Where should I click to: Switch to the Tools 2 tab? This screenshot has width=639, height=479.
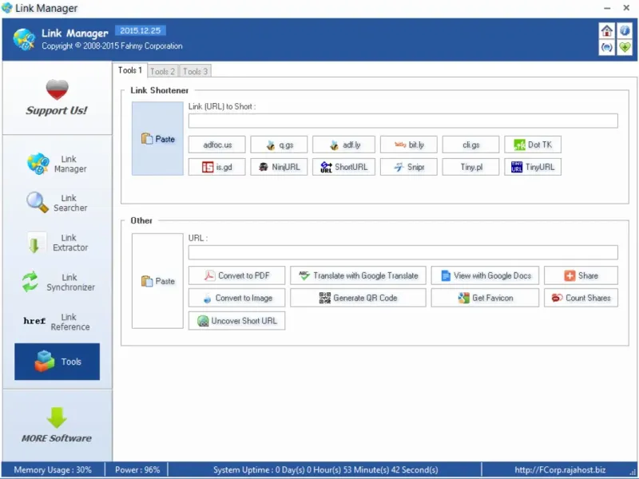162,71
